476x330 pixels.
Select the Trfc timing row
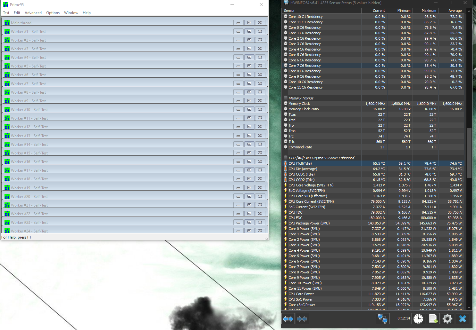pos(373,142)
